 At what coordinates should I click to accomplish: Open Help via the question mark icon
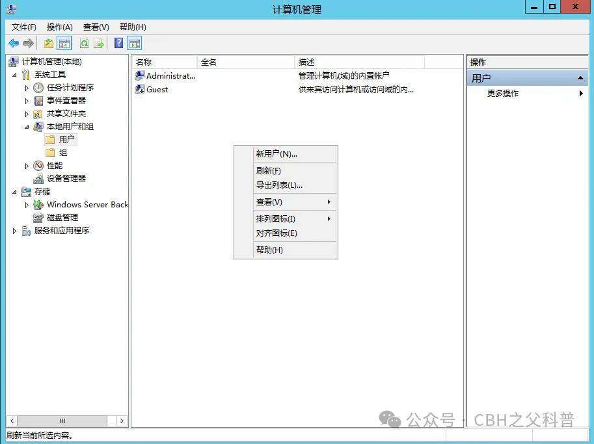click(118, 44)
